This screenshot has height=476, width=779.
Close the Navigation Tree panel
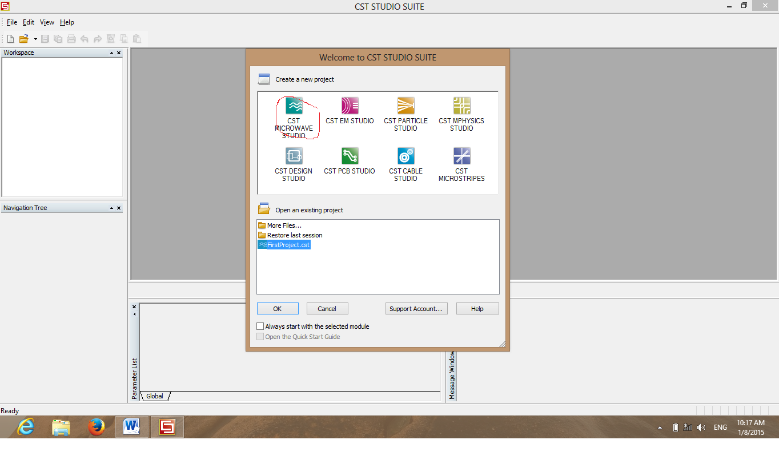119,208
